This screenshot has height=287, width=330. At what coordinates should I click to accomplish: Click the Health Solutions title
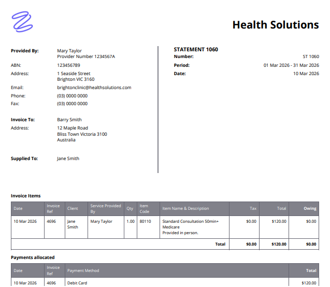(275, 25)
